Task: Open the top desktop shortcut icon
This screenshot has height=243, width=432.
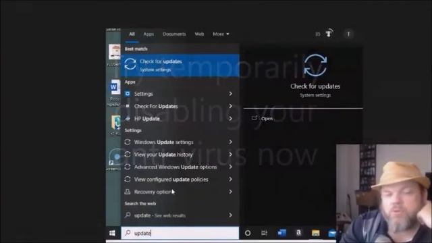Action: tap(114, 55)
